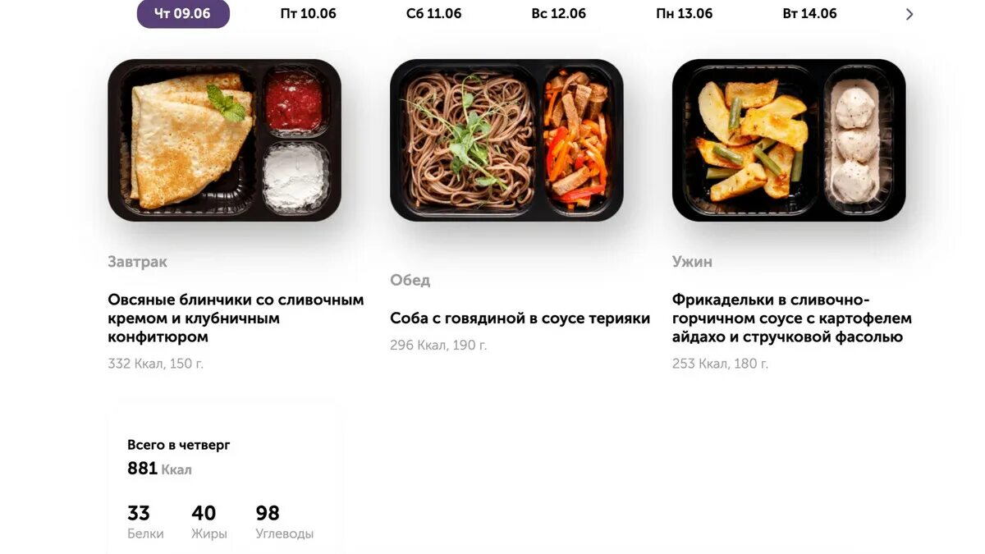Click the 33 Белки protein value
Image resolution: width=985 pixels, height=554 pixels.
pyautogui.click(x=145, y=523)
